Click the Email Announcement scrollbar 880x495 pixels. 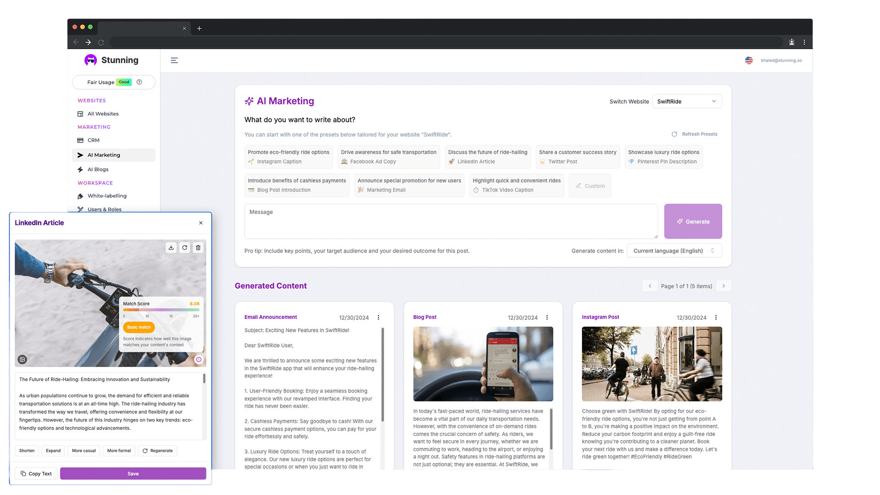(x=382, y=374)
